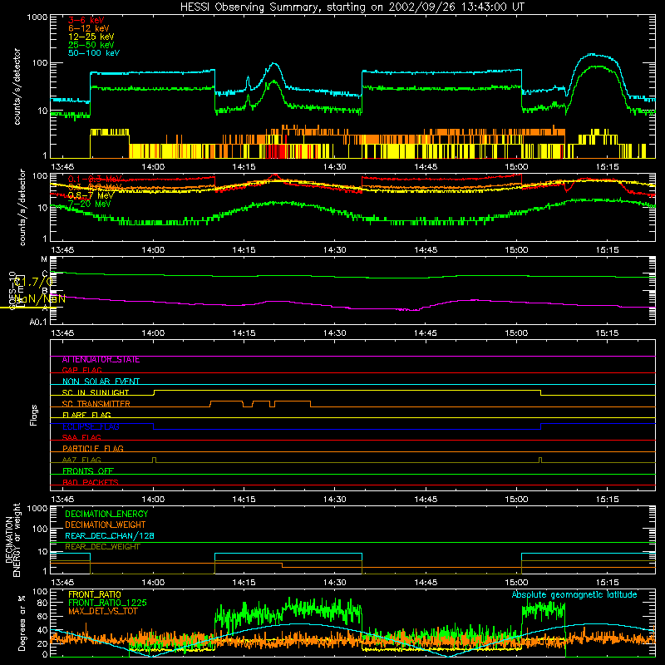This screenshot has height=665, width=665.
Task: Click the MAX_DET_VS_TOT legend label
Action: pyautogui.click(x=102, y=611)
